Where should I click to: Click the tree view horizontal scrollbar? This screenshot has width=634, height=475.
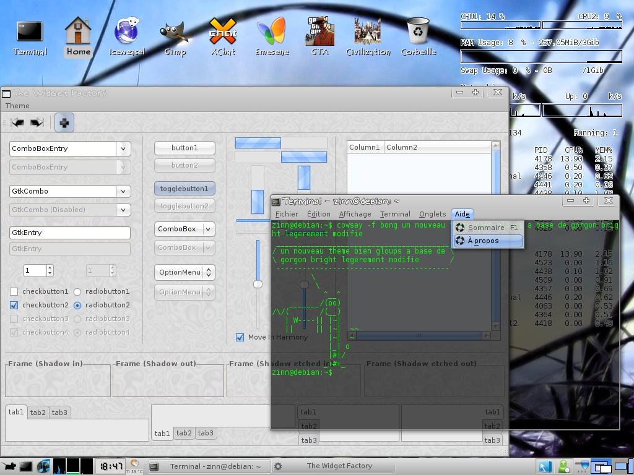[x=419, y=336]
